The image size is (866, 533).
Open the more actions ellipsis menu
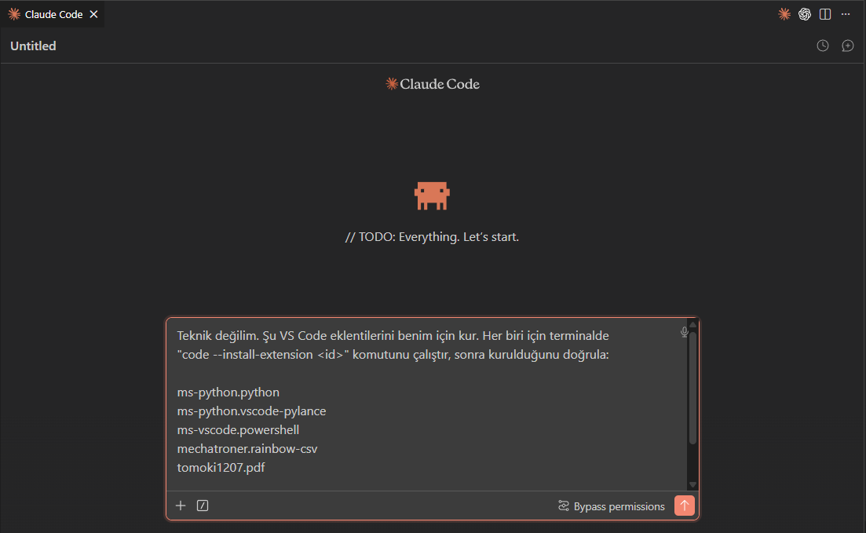click(846, 14)
